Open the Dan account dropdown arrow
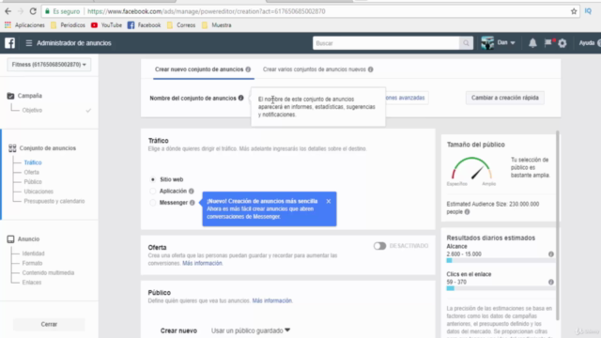This screenshot has width=601, height=338. [513, 43]
